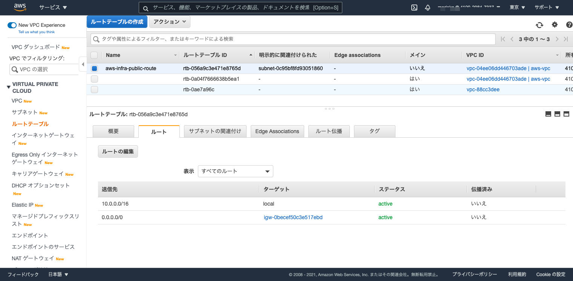The width and height of the screenshot is (573, 281).
Task: Open the 利用規約 footer link
Action: (517, 275)
